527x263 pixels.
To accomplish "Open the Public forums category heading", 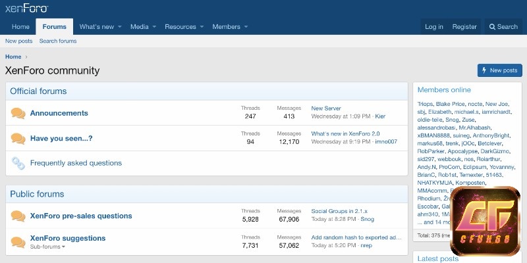I will point(37,194).
